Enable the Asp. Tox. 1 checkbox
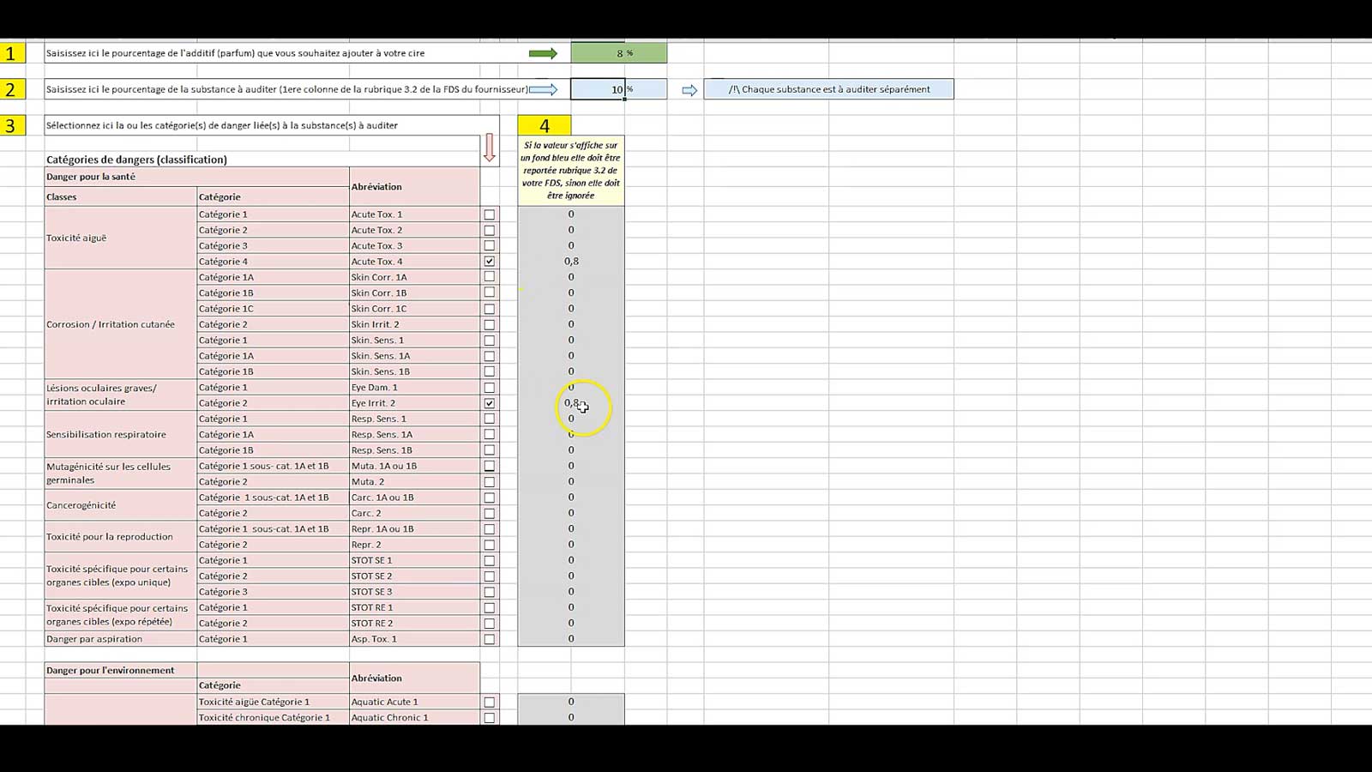Image resolution: width=1372 pixels, height=772 pixels. click(x=490, y=639)
